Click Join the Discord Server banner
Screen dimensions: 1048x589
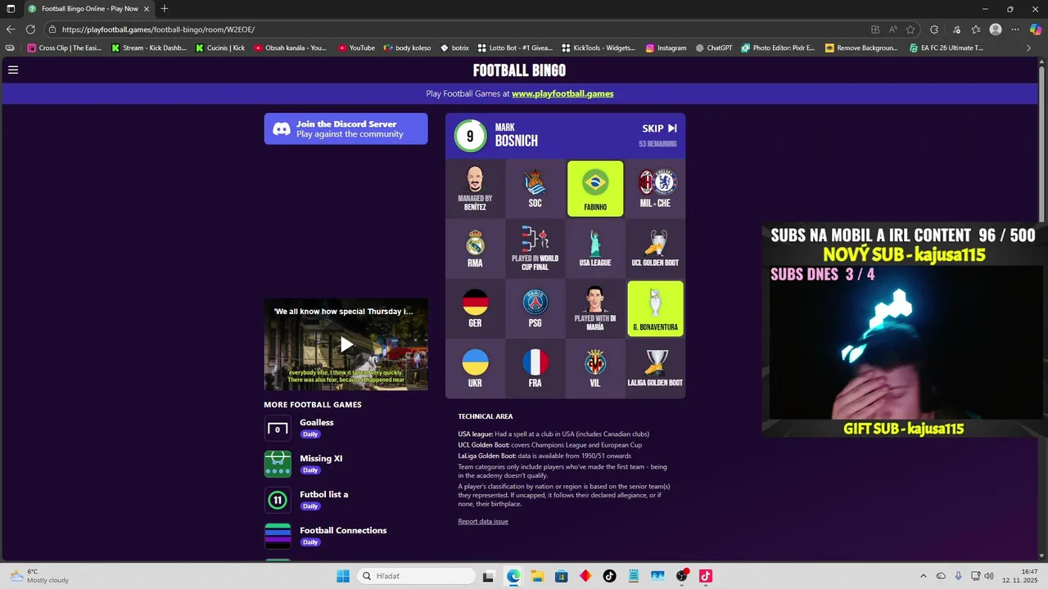(x=346, y=128)
